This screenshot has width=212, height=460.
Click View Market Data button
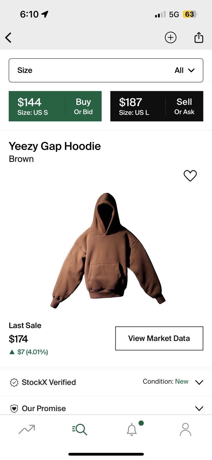coord(159,338)
